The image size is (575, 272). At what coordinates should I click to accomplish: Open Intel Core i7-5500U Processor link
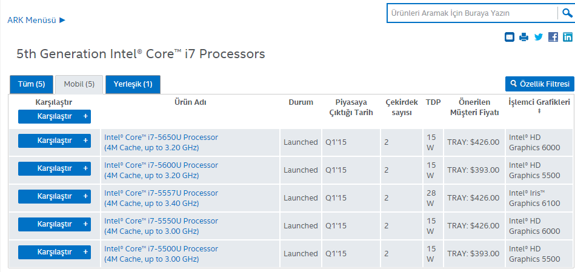coord(161,254)
